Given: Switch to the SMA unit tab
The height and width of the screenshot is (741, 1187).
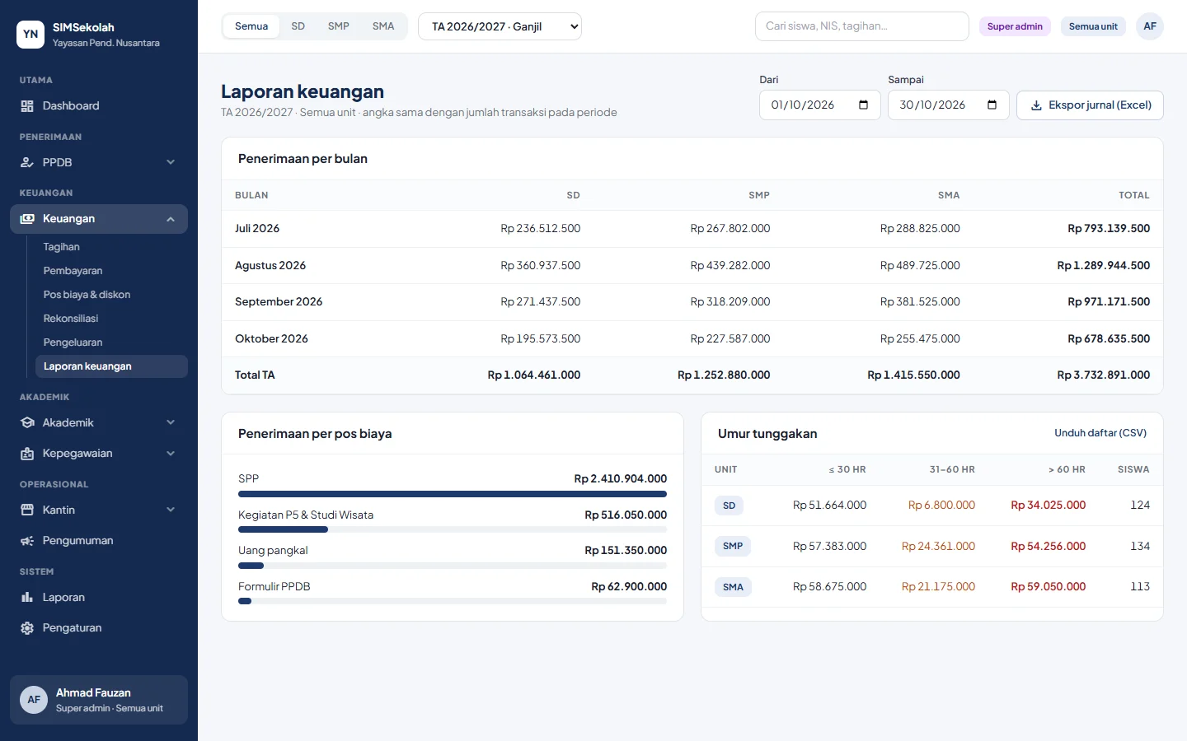Looking at the screenshot, I should coord(383,26).
